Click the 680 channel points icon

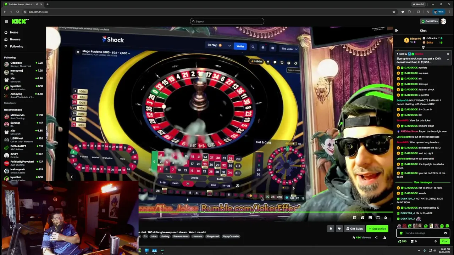402,242
